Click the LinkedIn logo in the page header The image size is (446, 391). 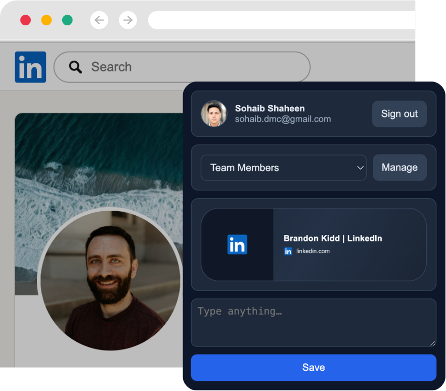[x=30, y=67]
